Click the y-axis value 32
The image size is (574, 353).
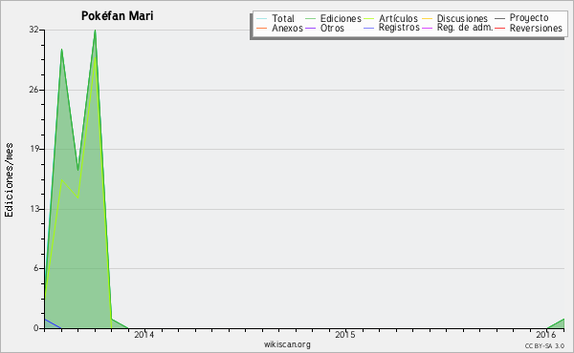click(x=33, y=30)
